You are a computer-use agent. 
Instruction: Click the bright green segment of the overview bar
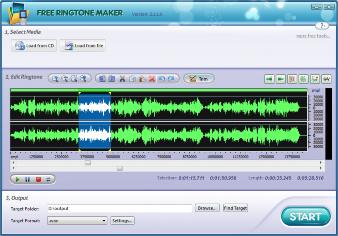click(x=94, y=90)
